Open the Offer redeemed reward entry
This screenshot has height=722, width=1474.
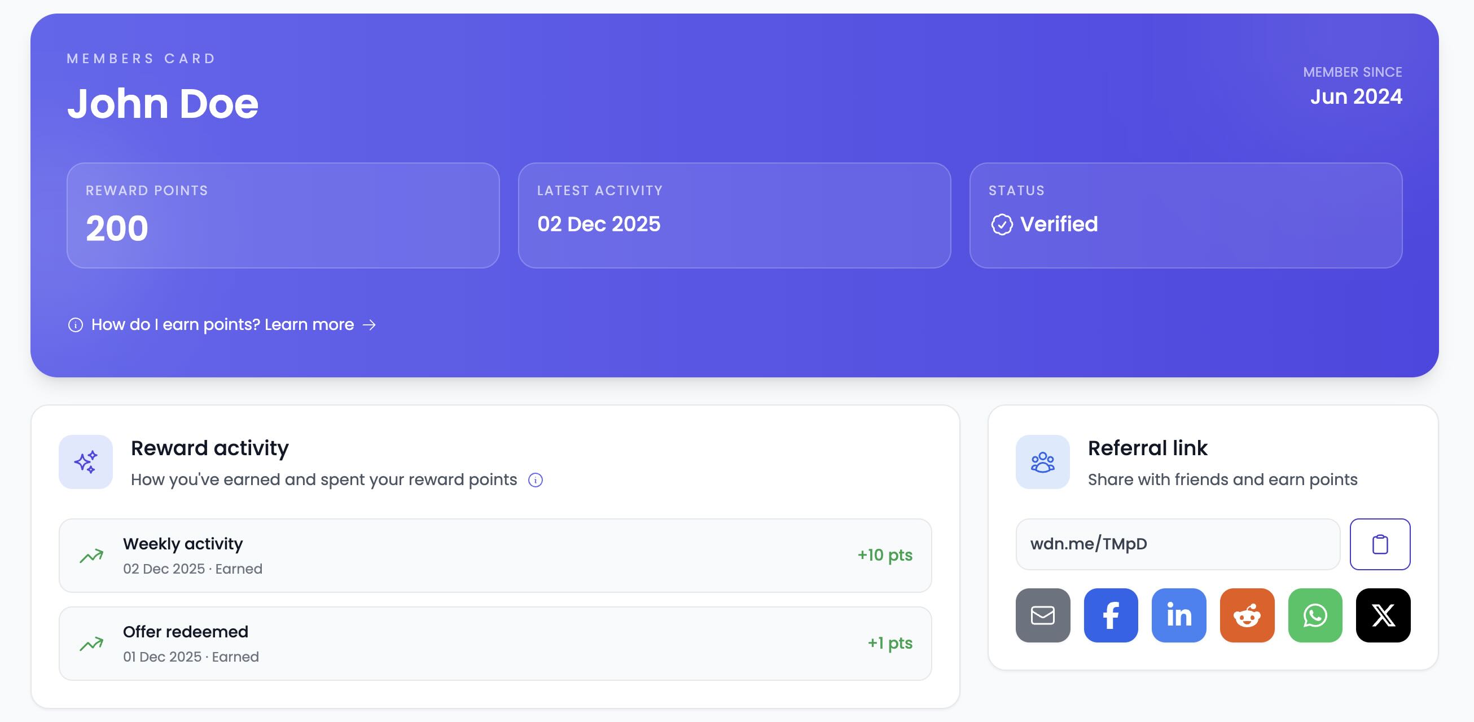point(495,643)
